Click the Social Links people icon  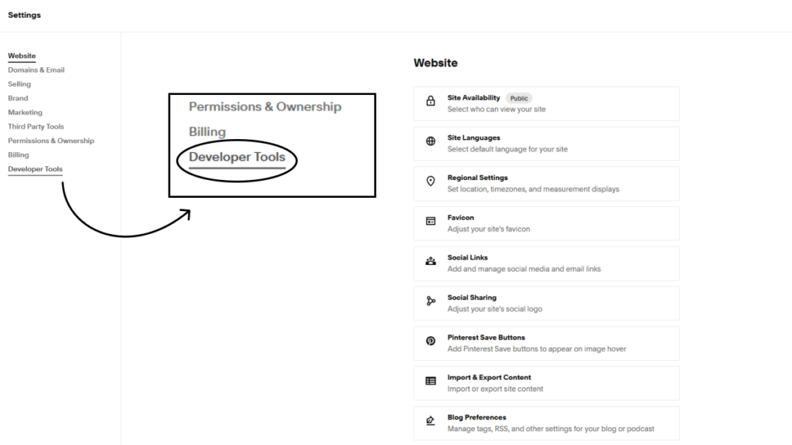(x=430, y=261)
